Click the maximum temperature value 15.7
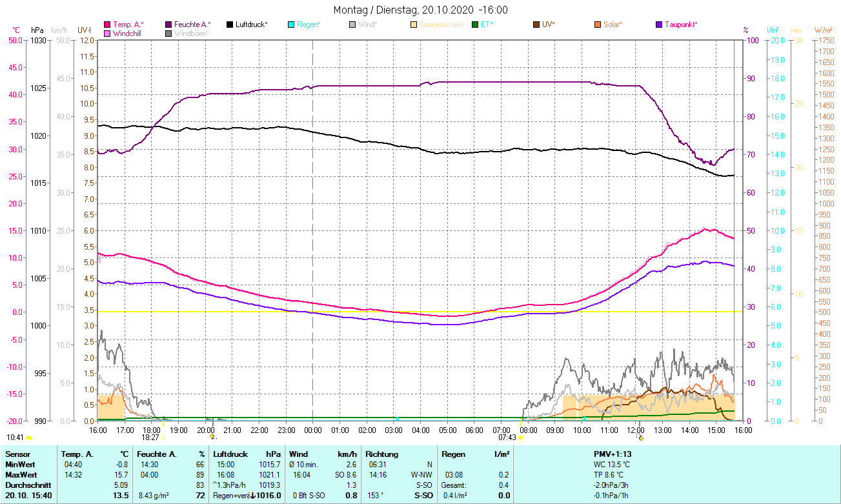This screenshot has width=841, height=504. pyautogui.click(x=121, y=475)
